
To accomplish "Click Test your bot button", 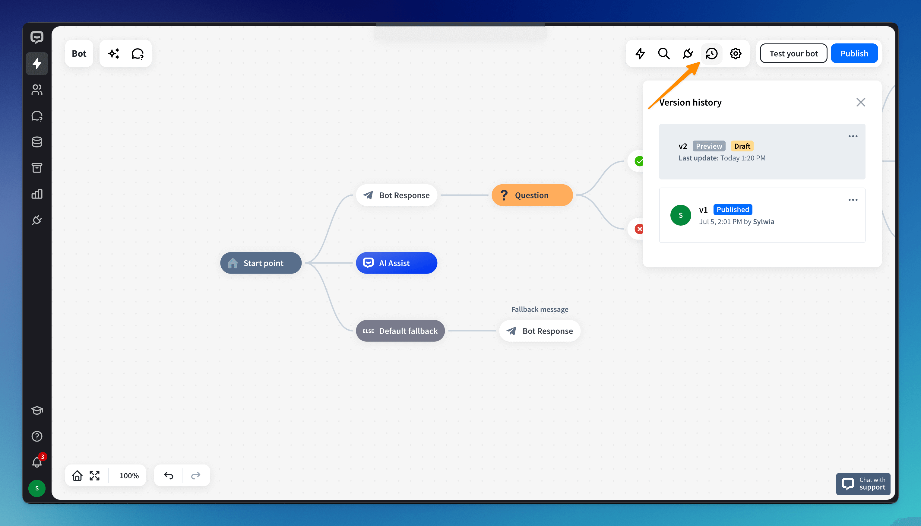I will (793, 53).
